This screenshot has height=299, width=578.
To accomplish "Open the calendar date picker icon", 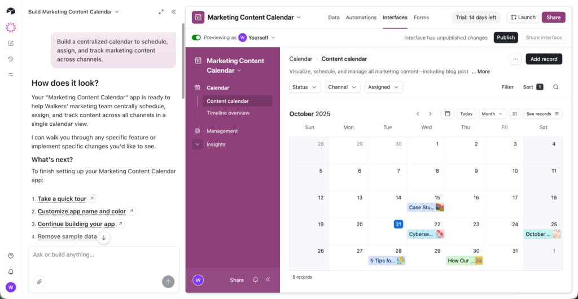I will [x=447, y=114].
